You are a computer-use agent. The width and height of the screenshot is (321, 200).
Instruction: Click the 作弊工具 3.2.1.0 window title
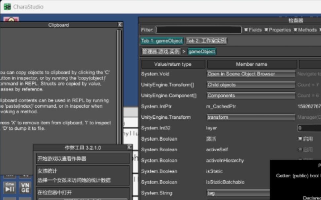click(x=83, y=148)
